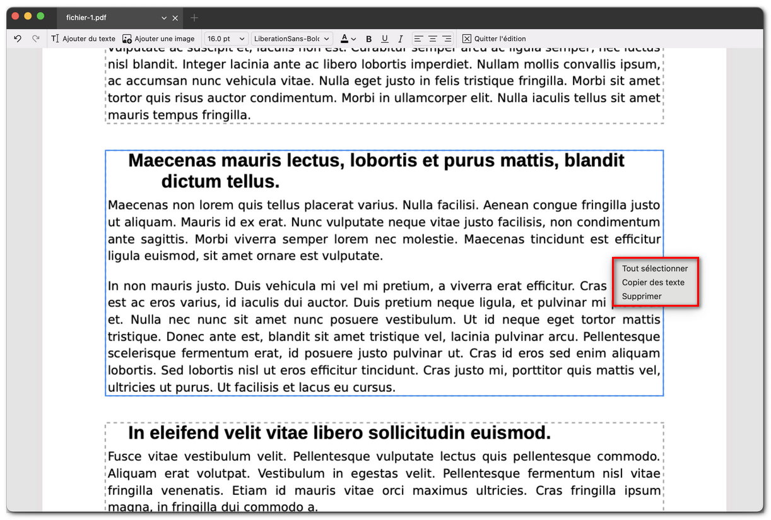
Task: Choose 'Supprimer' from the context menu
Action: (641, 296)
